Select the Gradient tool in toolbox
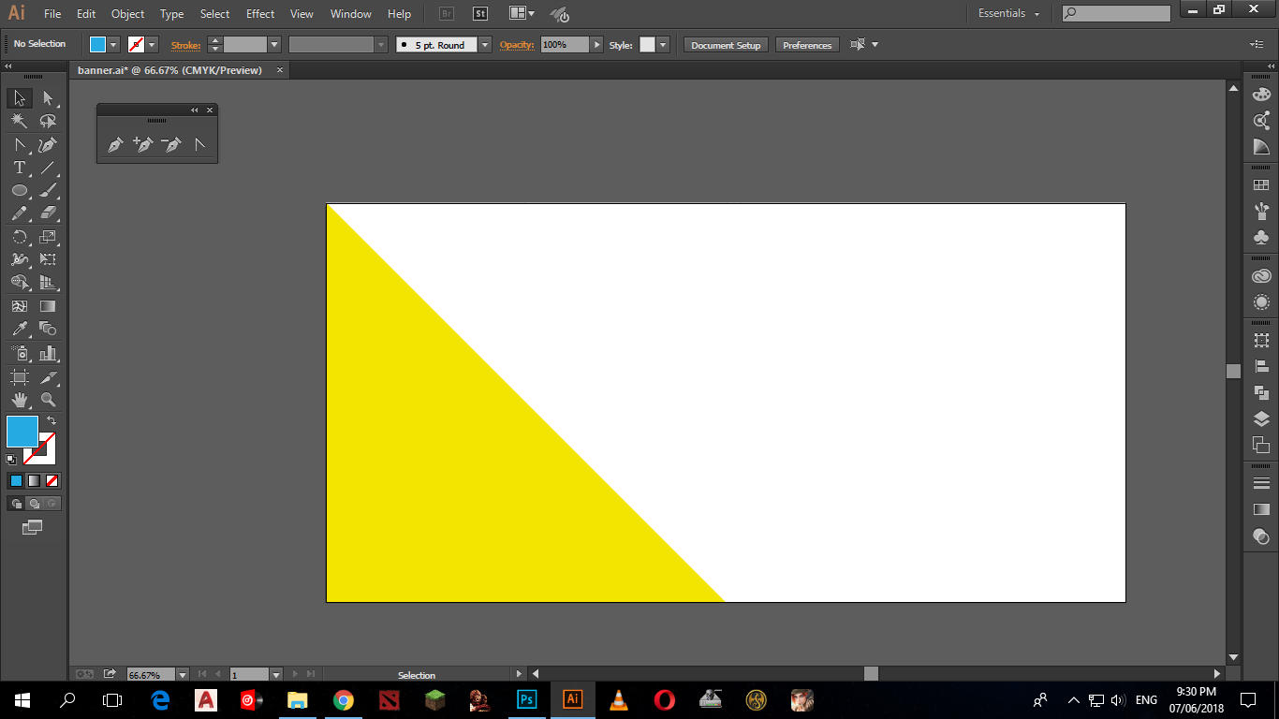This screenshot has width=1279, height=719. coord(48,306)
